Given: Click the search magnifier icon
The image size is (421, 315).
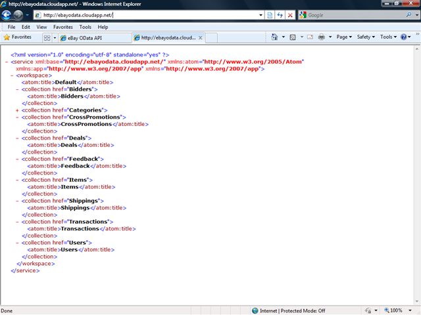Looking at the screenshot, I should [x=409, y=14].
